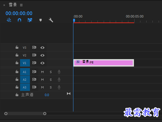Hide track V2 output eye
This screenshot has height=122, width=162.
42,55
